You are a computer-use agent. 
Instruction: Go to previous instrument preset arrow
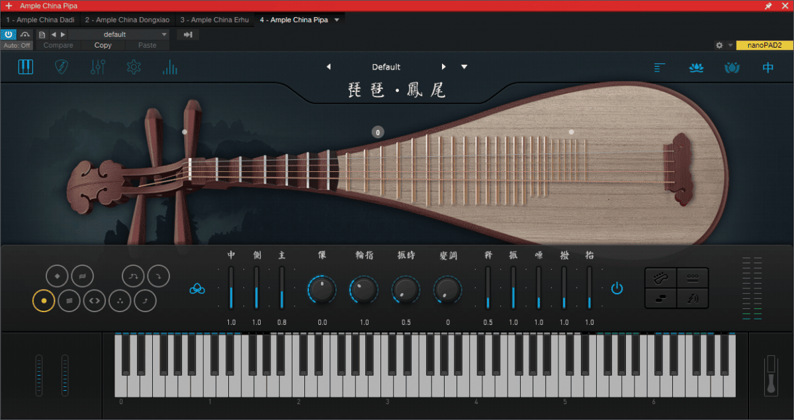tap(329, 67)
